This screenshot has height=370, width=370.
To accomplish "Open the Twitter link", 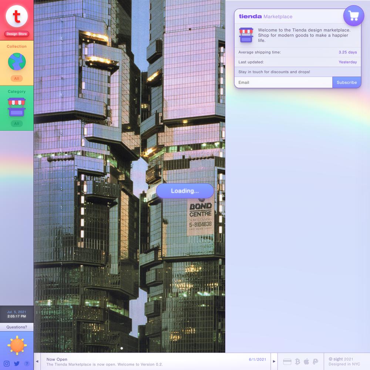I will (x=17, y=364).
